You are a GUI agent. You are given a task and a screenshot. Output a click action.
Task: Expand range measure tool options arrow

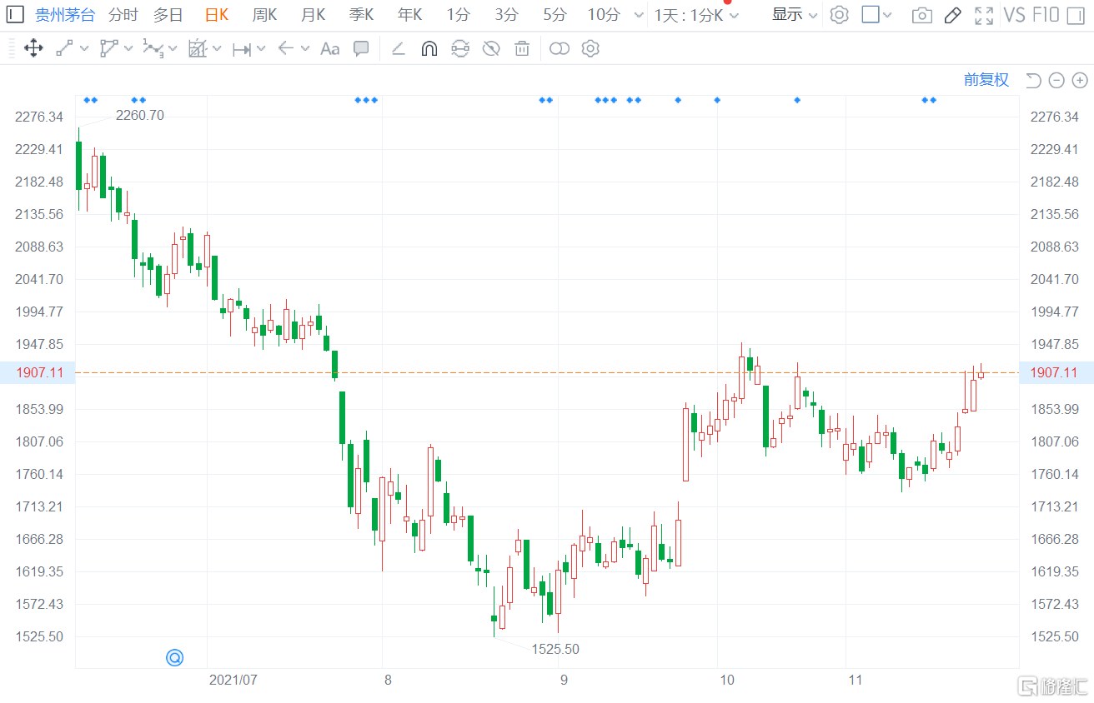tap(261, 49)
